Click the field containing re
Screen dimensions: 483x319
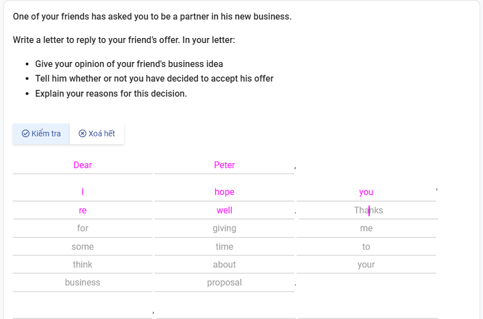pos(83,211)
